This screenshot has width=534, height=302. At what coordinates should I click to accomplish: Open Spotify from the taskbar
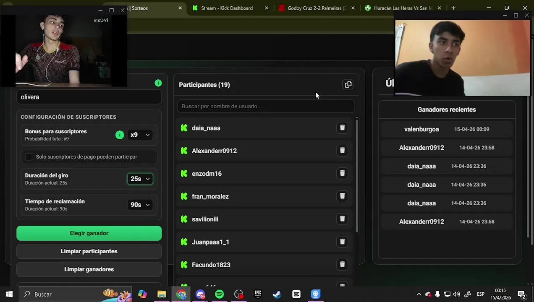(220, 294)
